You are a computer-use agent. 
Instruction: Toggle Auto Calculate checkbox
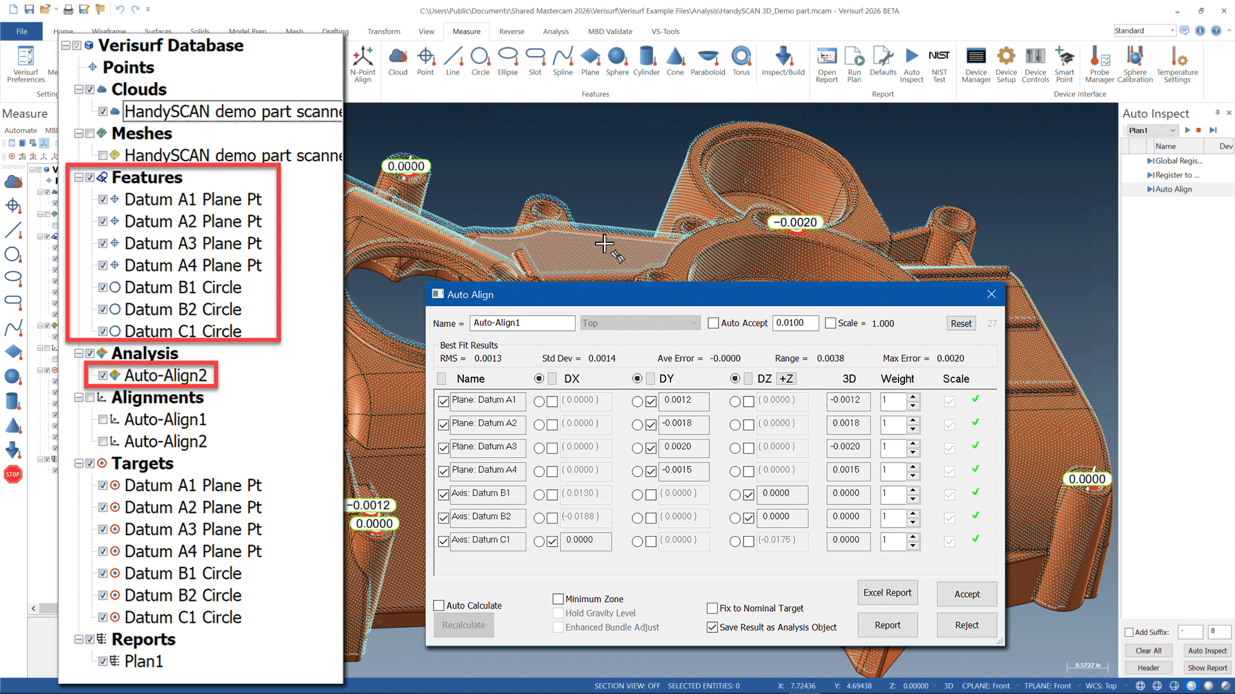click(x=439, y=605)
